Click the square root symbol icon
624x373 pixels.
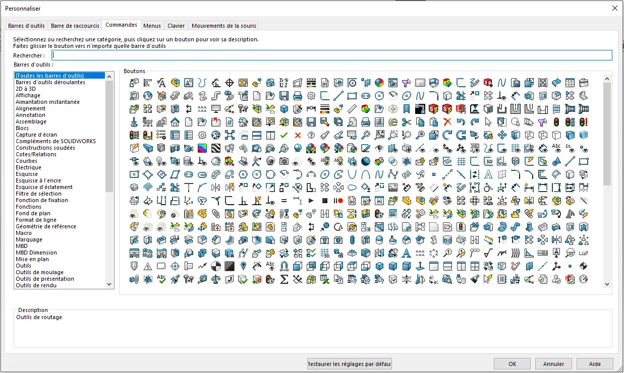click(488, 253)
